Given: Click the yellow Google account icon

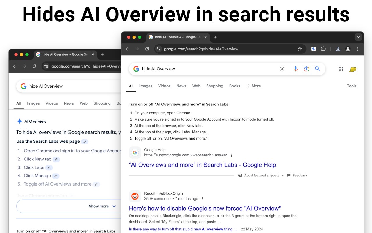Looking at the screenshot, I should [353, 69].
